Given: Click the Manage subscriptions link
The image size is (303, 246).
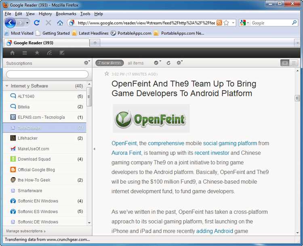Looking at the screenshot, I should tap(25, 231).
